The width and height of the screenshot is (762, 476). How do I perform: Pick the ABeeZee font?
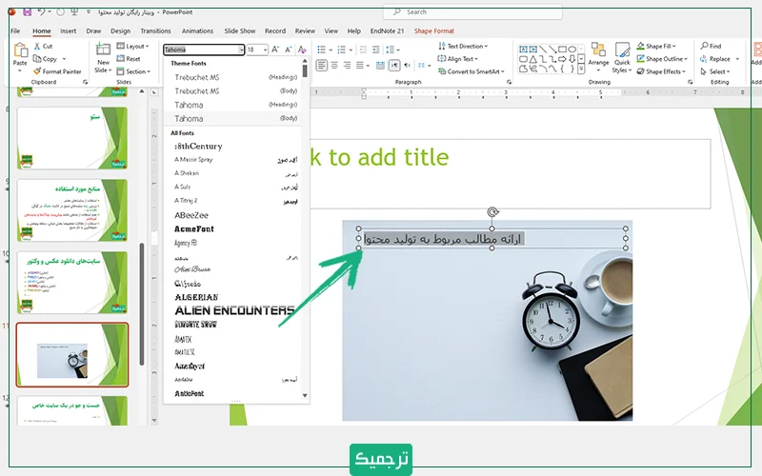pos(191,215)
